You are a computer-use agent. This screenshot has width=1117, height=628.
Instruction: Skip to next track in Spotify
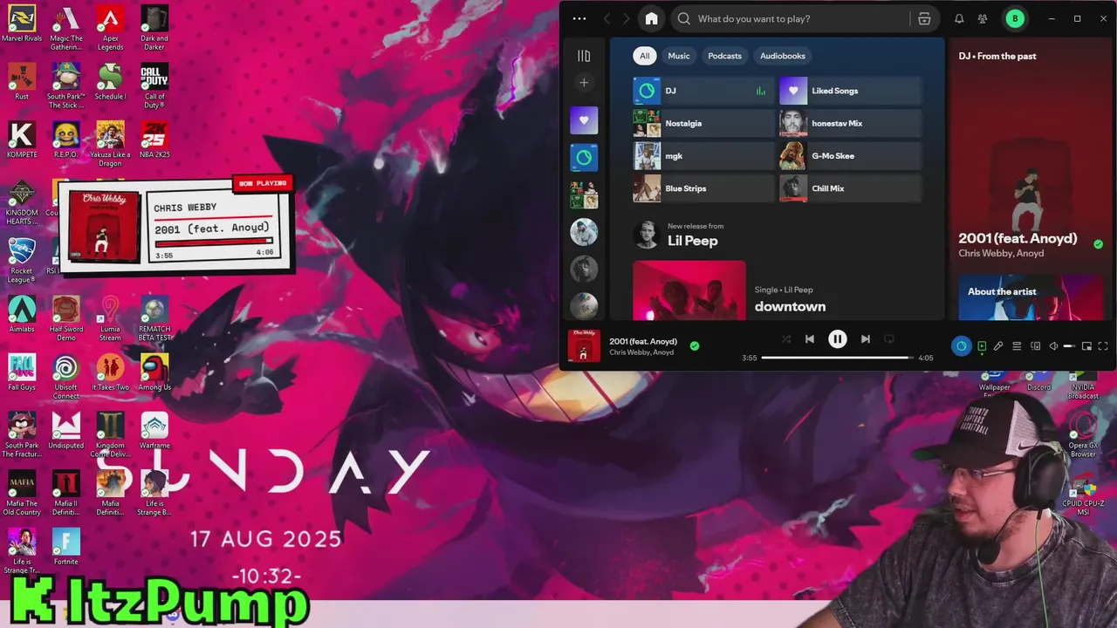click(865, 339)
